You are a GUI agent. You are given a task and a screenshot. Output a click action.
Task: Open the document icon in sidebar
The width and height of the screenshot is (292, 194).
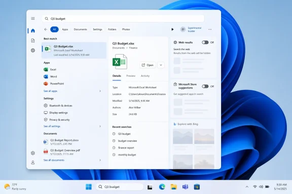(33, 40)
